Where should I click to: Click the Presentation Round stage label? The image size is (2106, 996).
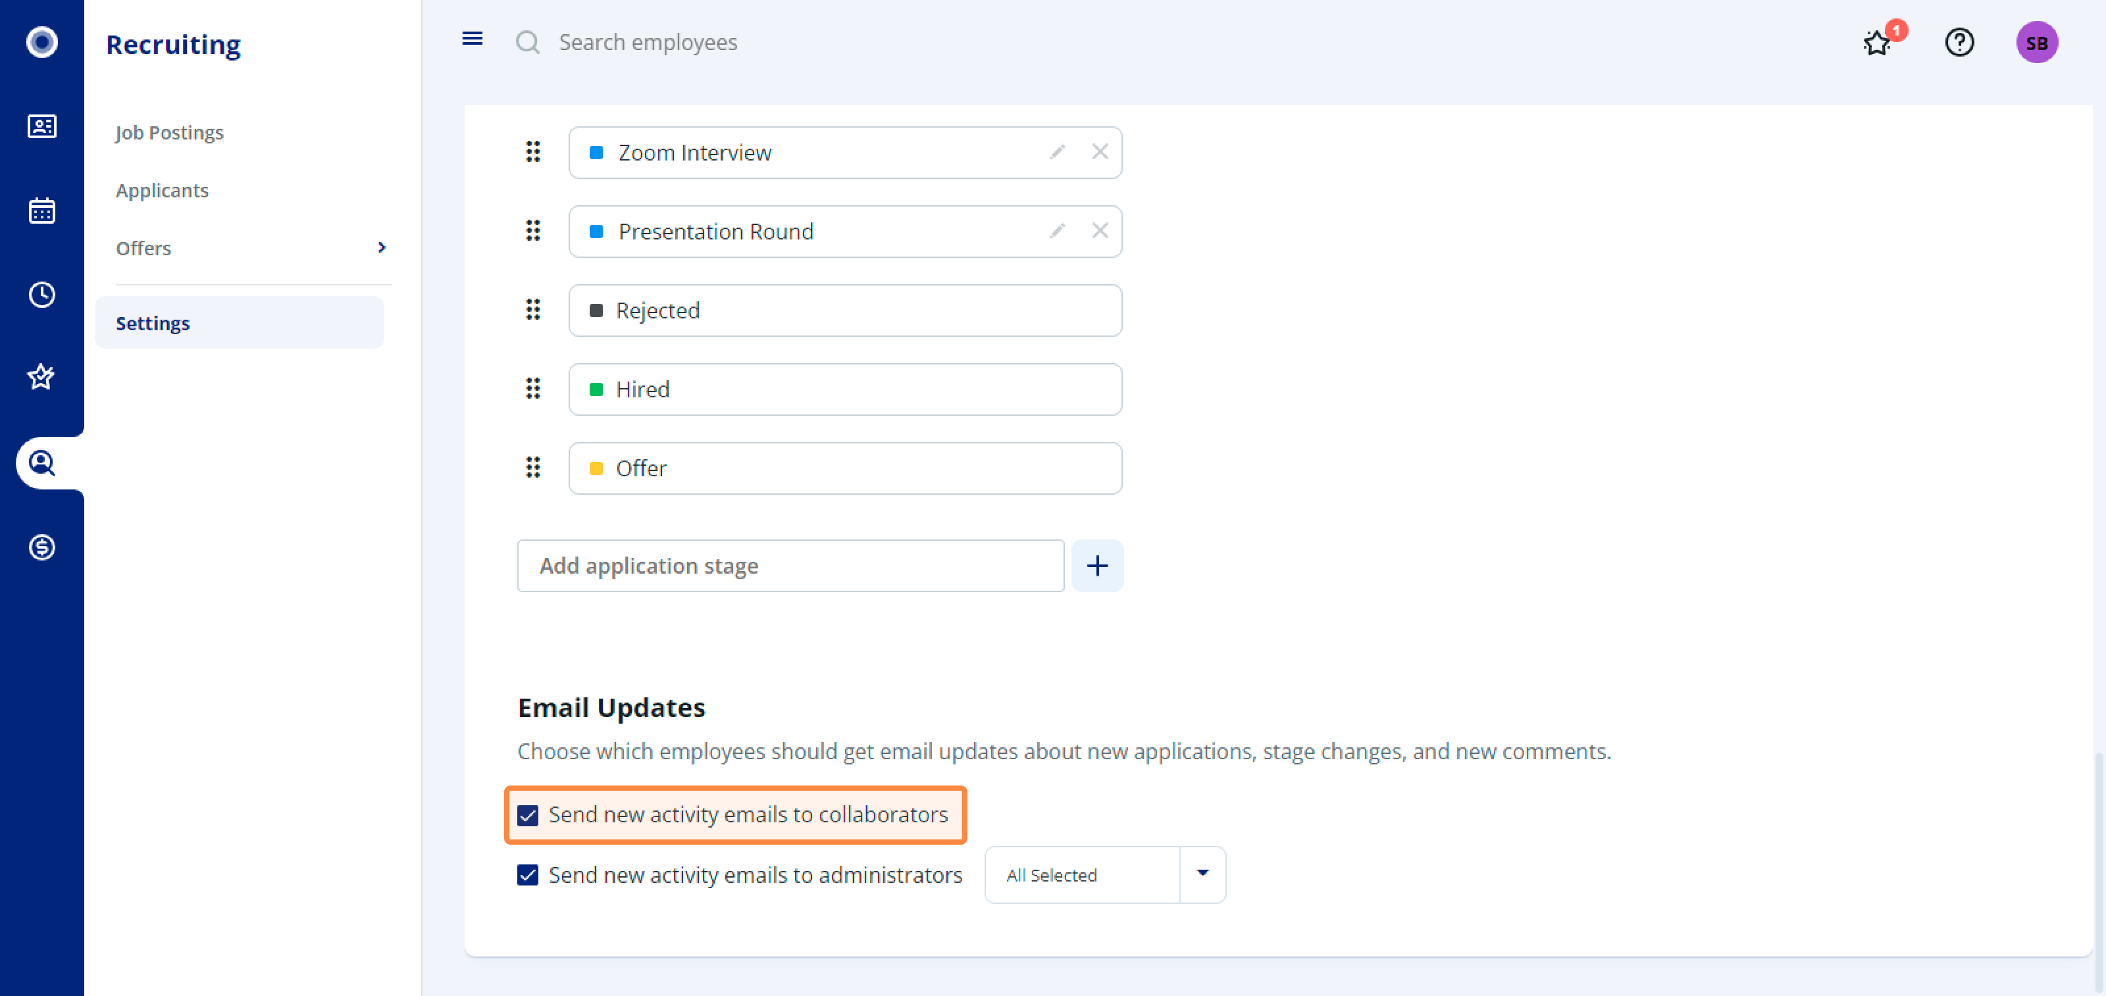(716, 232)
